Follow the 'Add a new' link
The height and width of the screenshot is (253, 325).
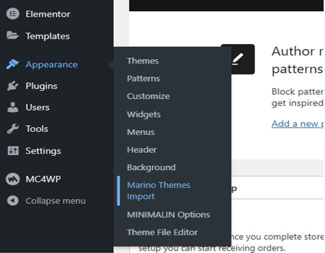(x=298, y=124)
